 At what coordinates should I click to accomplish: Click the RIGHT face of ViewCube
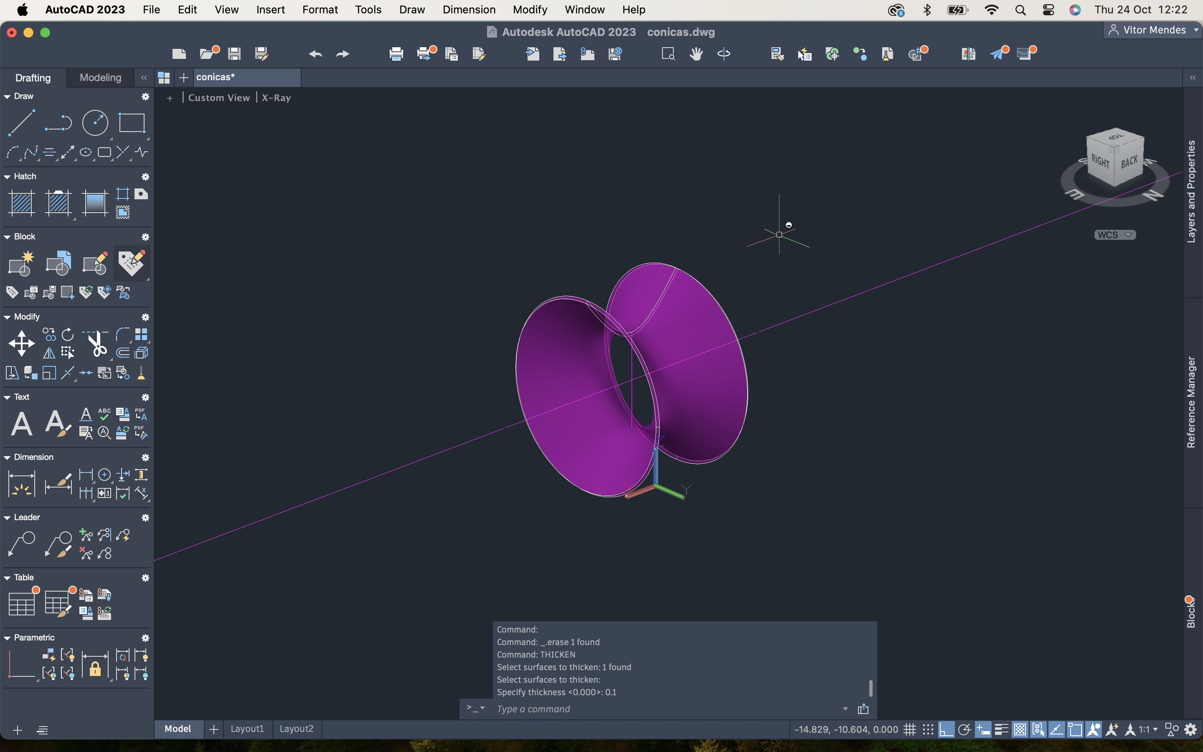[1100, 161]
